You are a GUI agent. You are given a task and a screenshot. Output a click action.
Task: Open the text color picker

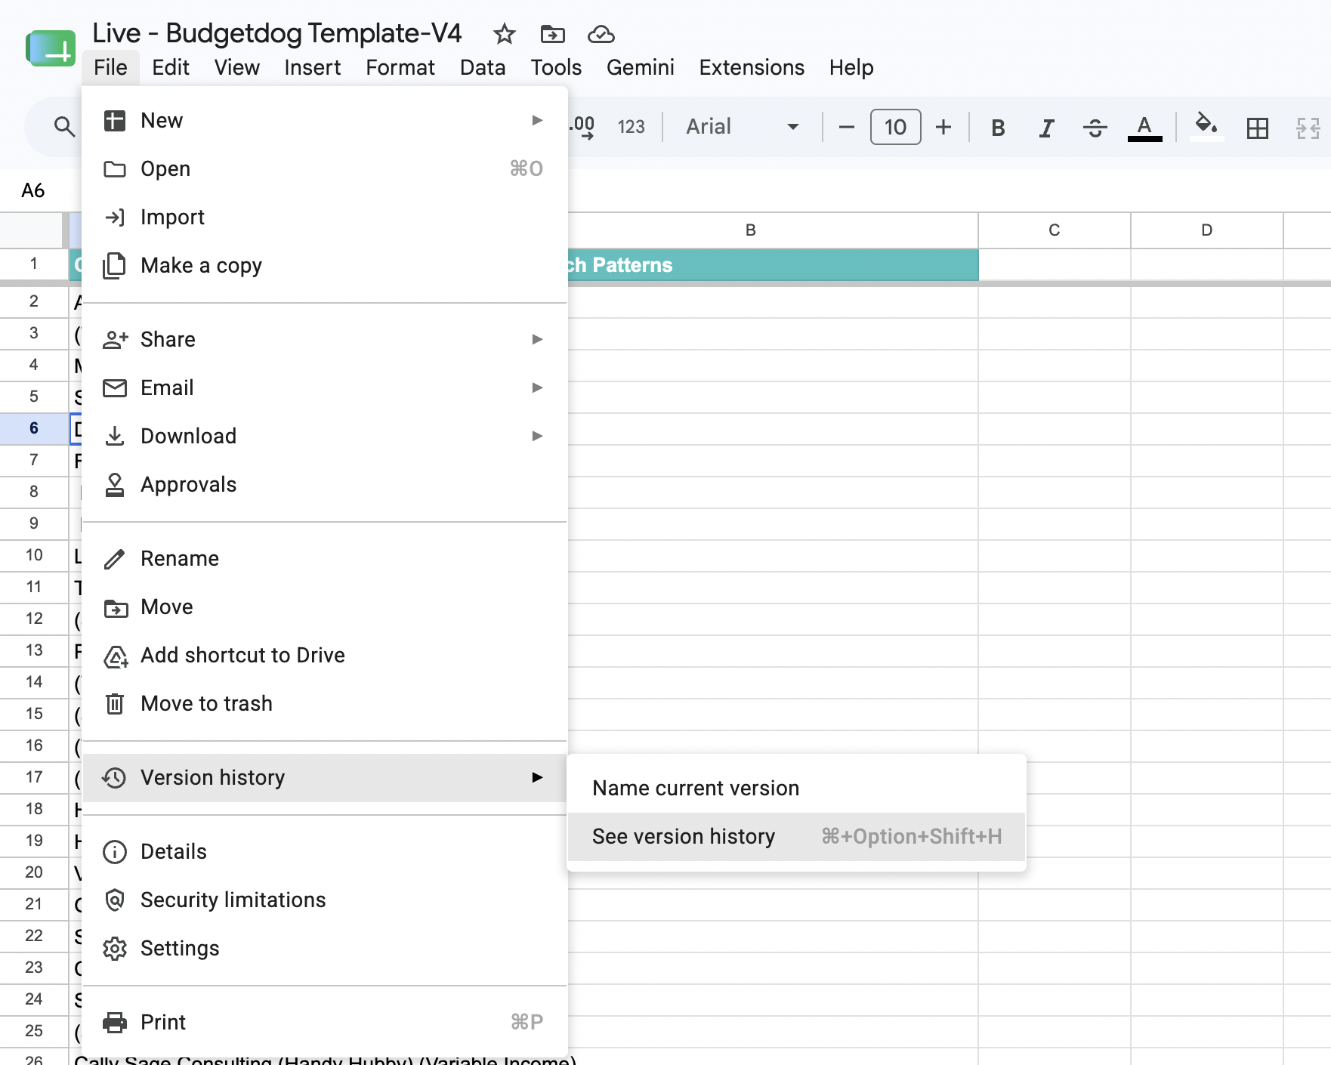1144,128
